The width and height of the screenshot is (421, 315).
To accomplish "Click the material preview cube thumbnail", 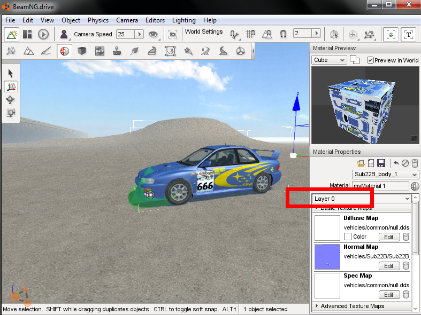I will 365,105.
